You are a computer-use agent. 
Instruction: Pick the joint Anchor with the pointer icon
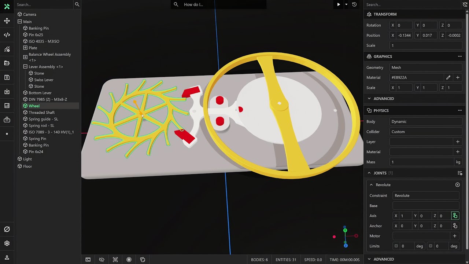click(455, 226)
